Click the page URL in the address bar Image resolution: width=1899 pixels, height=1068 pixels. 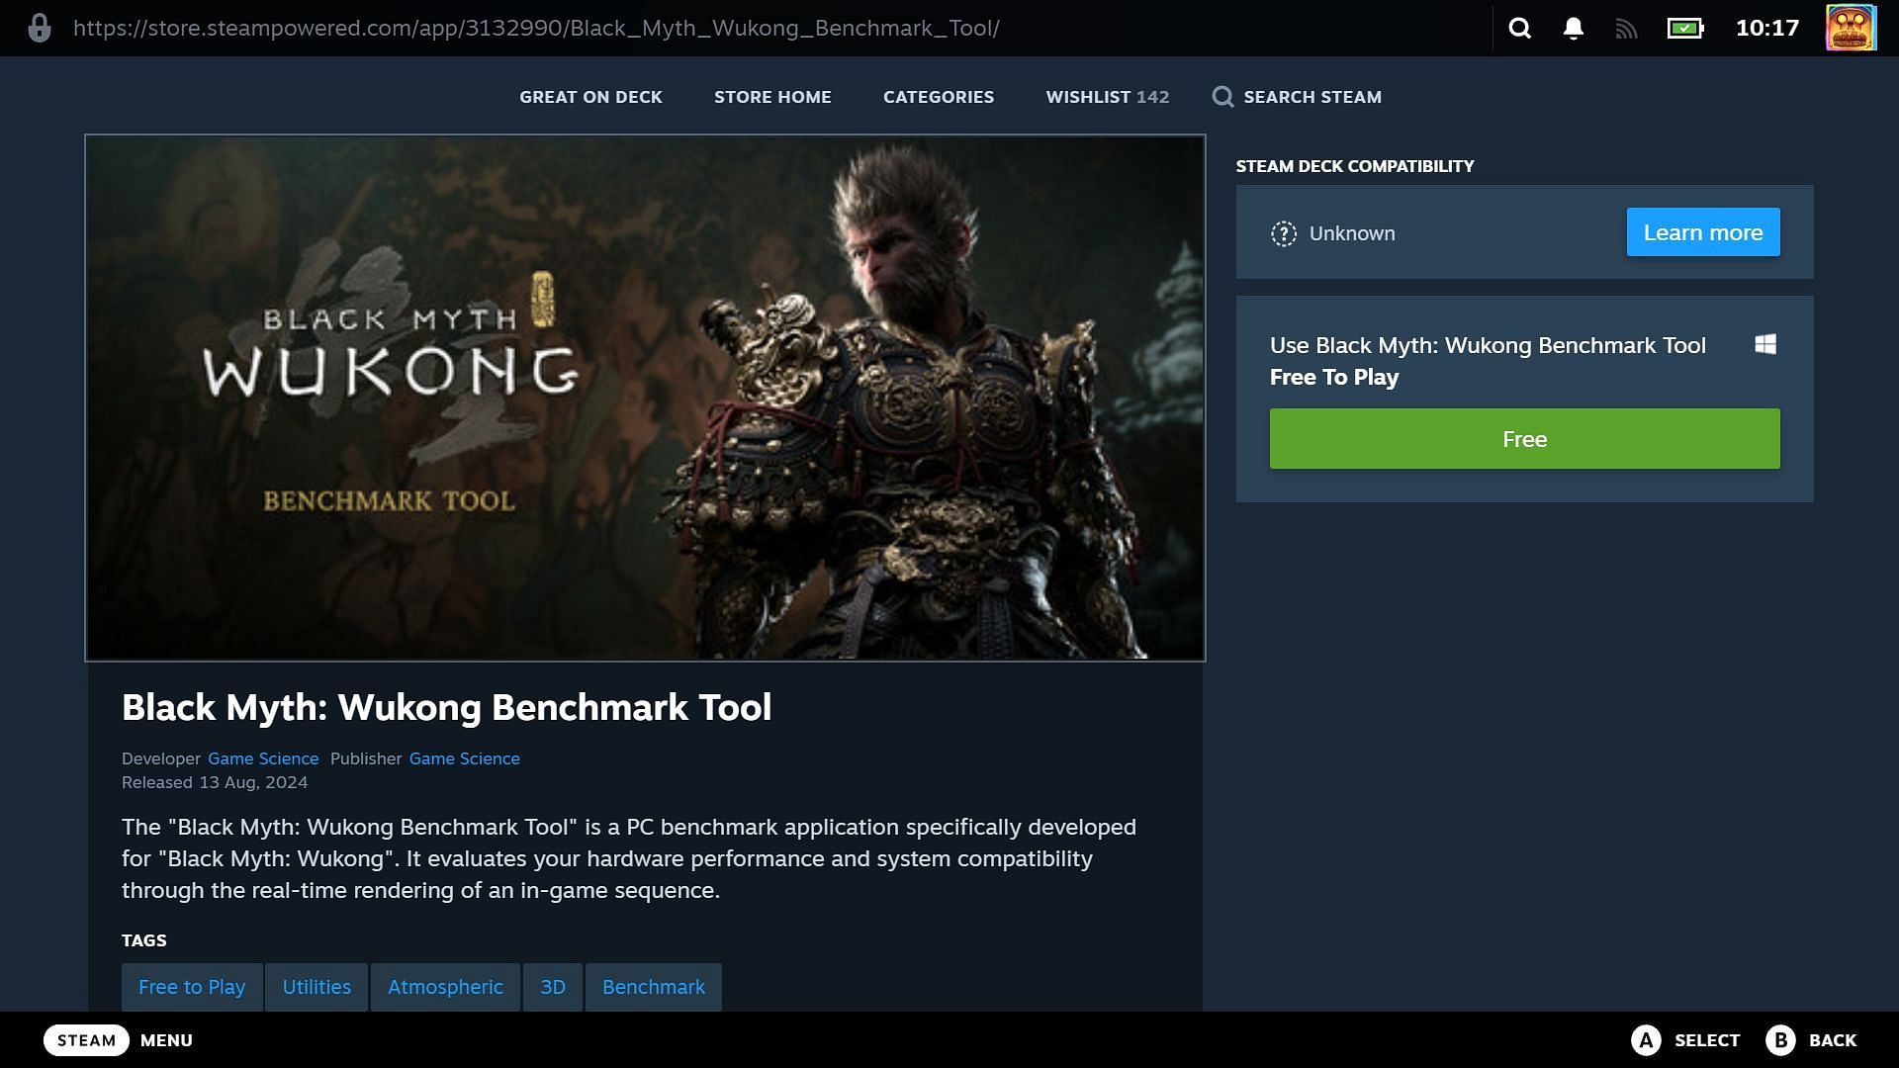[x=536, y=28]
